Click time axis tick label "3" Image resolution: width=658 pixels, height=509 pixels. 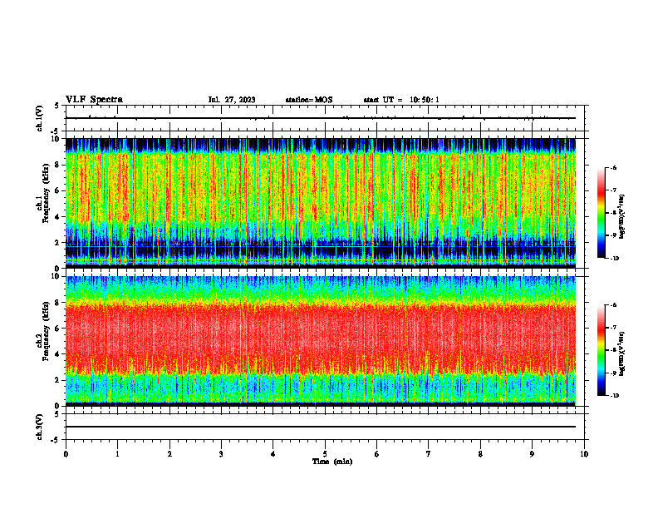(x=221, y=454)
